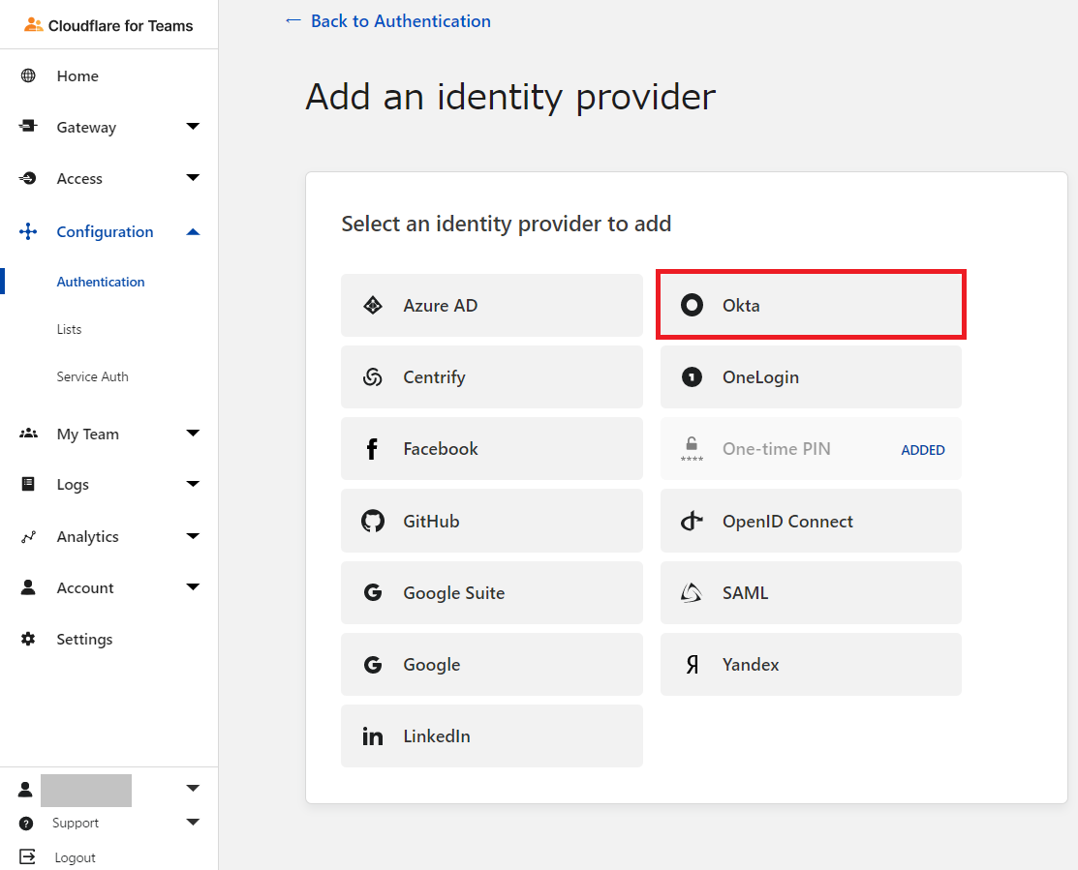Click the Logout label
This screenshot has height=870, width=1078.
click(75, 857)
